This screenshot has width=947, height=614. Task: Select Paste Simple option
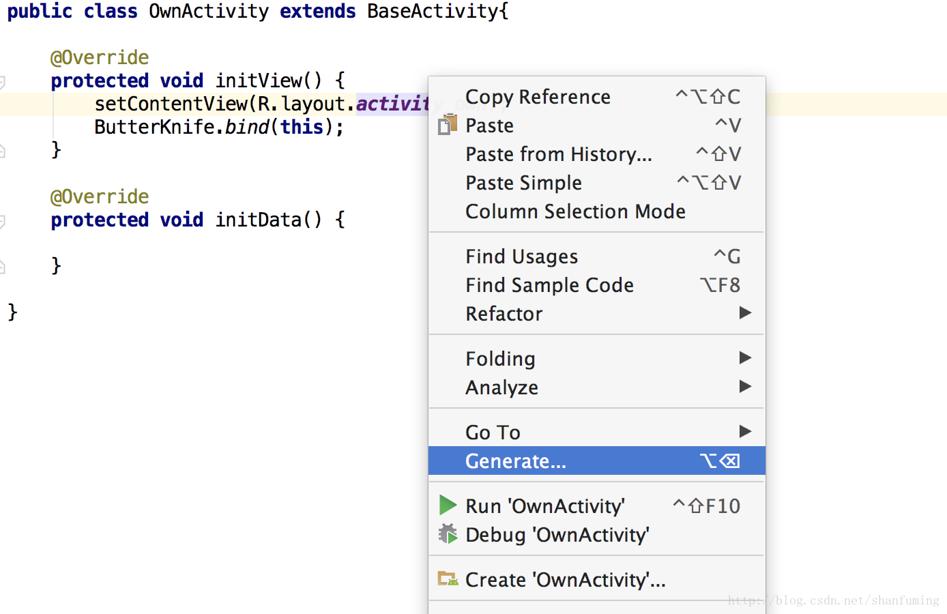coord(597,183)
